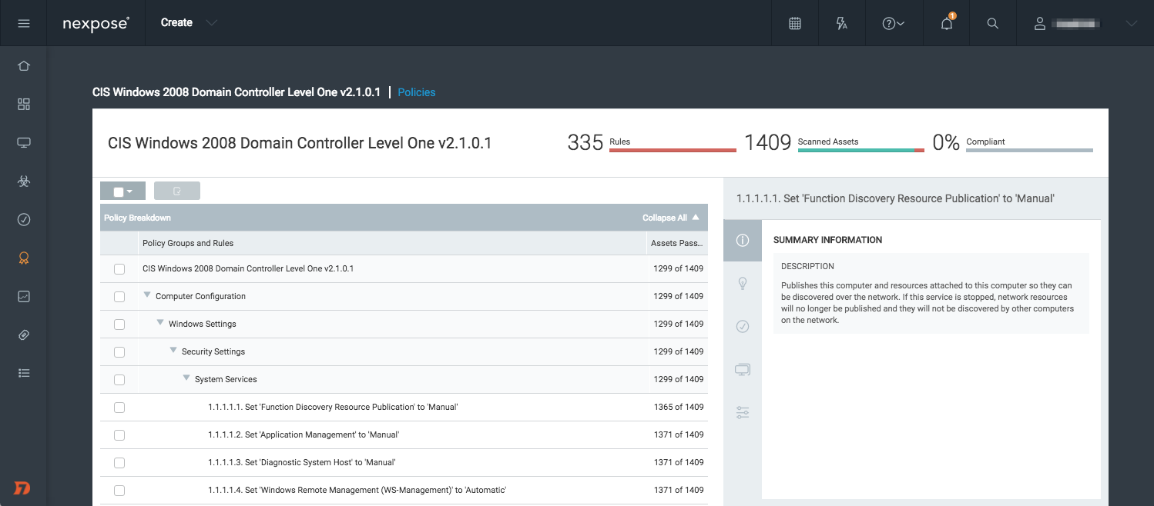Collapse the Windows Settings tree node
This screenshot has width=1154, height=506.
[x=160, y=323]
